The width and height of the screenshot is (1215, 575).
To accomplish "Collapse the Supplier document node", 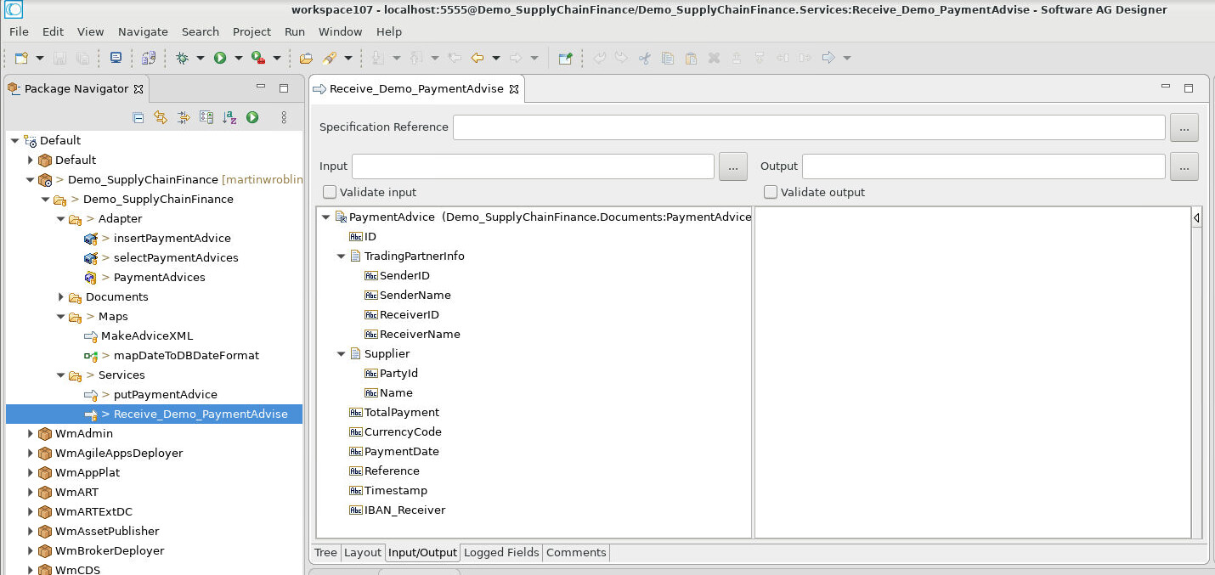I will (x=342, y=354).
